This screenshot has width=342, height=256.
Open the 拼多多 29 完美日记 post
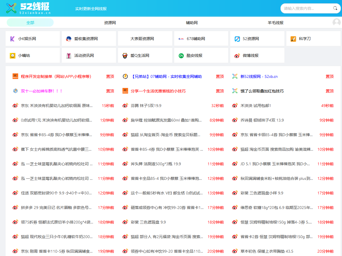[x=56, y=208]
